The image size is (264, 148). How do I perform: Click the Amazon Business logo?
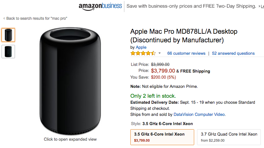pyautogui.click(x=100, y=6)
